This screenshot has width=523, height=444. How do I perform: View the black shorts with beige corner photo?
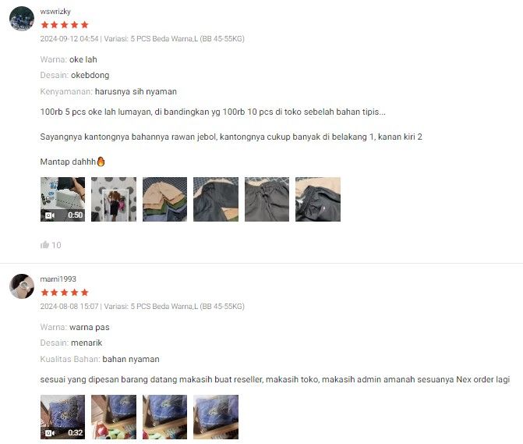216,199
